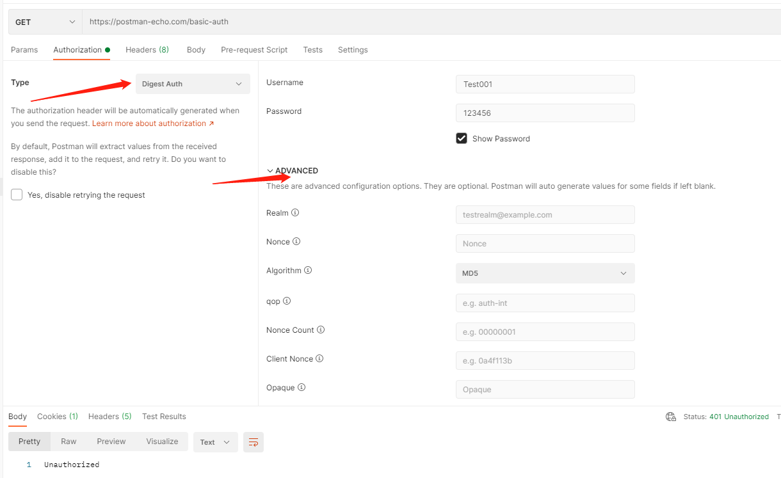Switch to the Headers (8) request tab
The height and width of the screenshot is (478, 781).
(x=147, y=50)
